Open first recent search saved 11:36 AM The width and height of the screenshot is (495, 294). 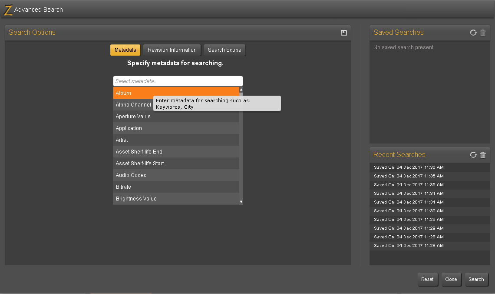tap(430, 167)
